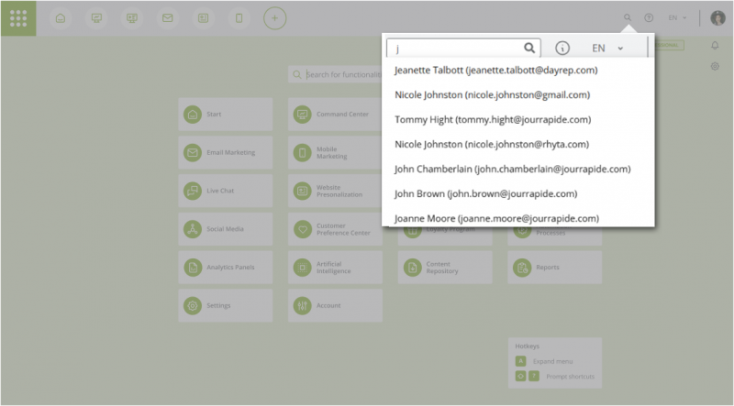Open the Customer Preference Center tile

335,229
